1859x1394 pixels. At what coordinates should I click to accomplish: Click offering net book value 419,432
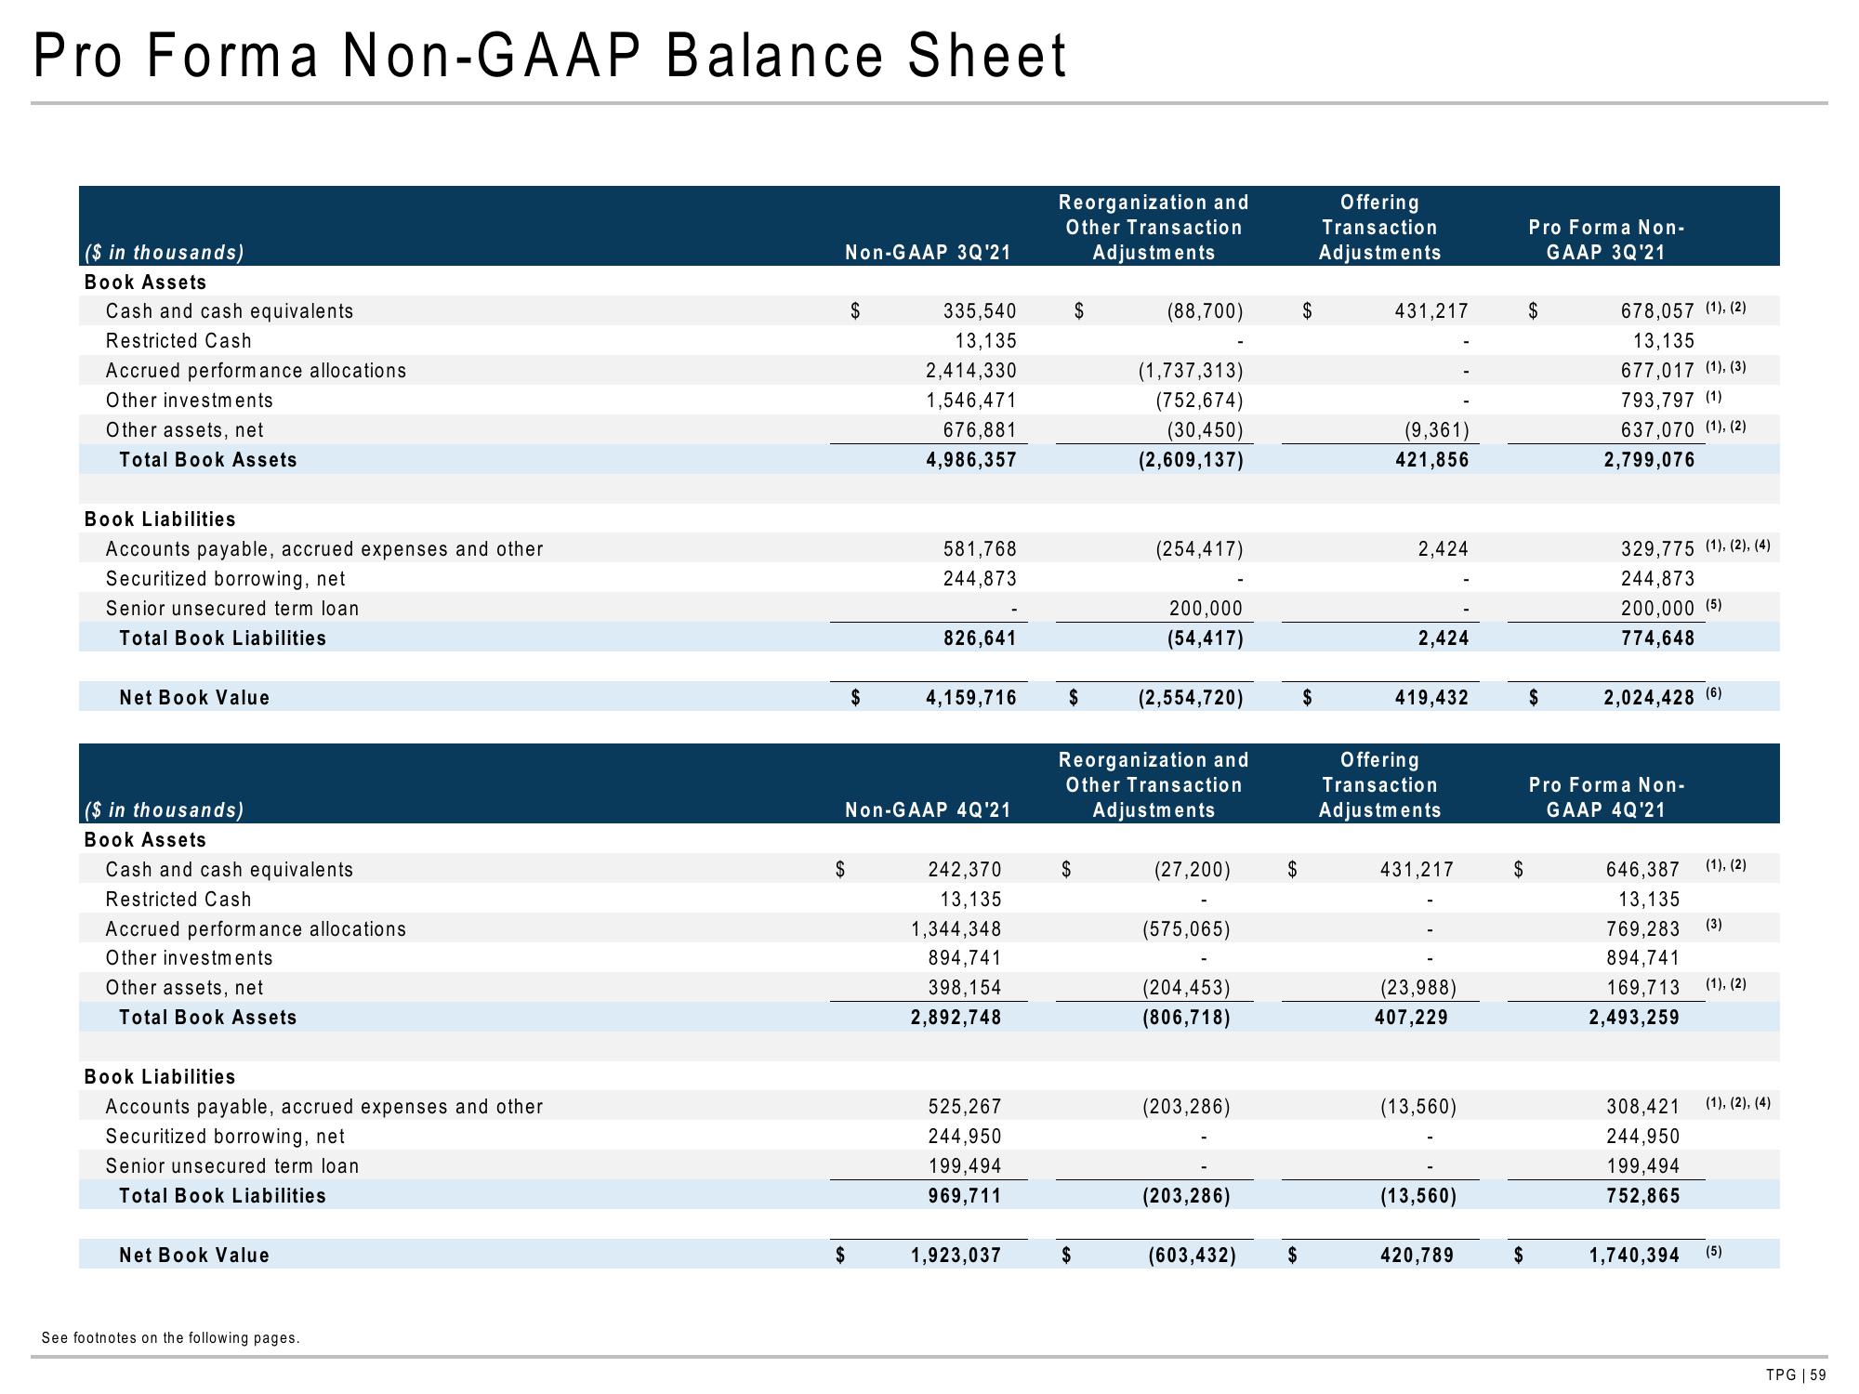pyautogui.click(x=1432, y=698)
